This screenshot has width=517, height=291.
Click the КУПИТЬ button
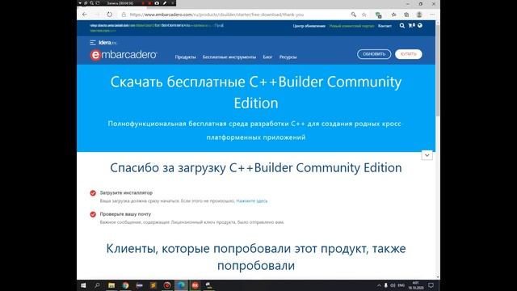pyautogui.click(x=409, y=54)
